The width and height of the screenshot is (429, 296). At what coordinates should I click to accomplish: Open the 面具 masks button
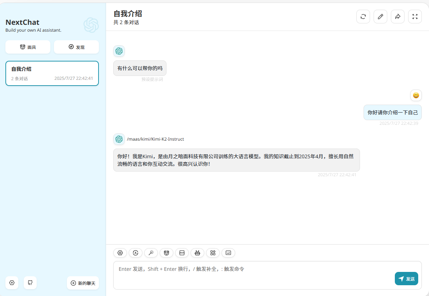click(28, 47)
